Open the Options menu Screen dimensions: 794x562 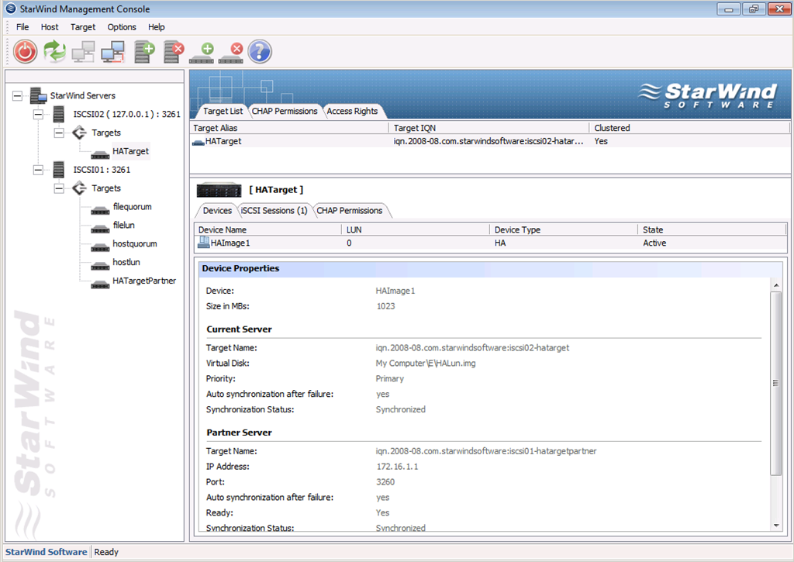tap(122, 27)
